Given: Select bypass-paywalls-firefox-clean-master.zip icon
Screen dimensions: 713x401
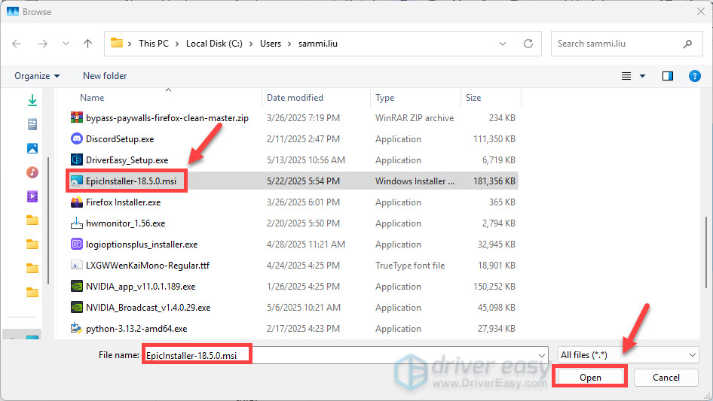Looking at the screenshot, I should (77, 117).
